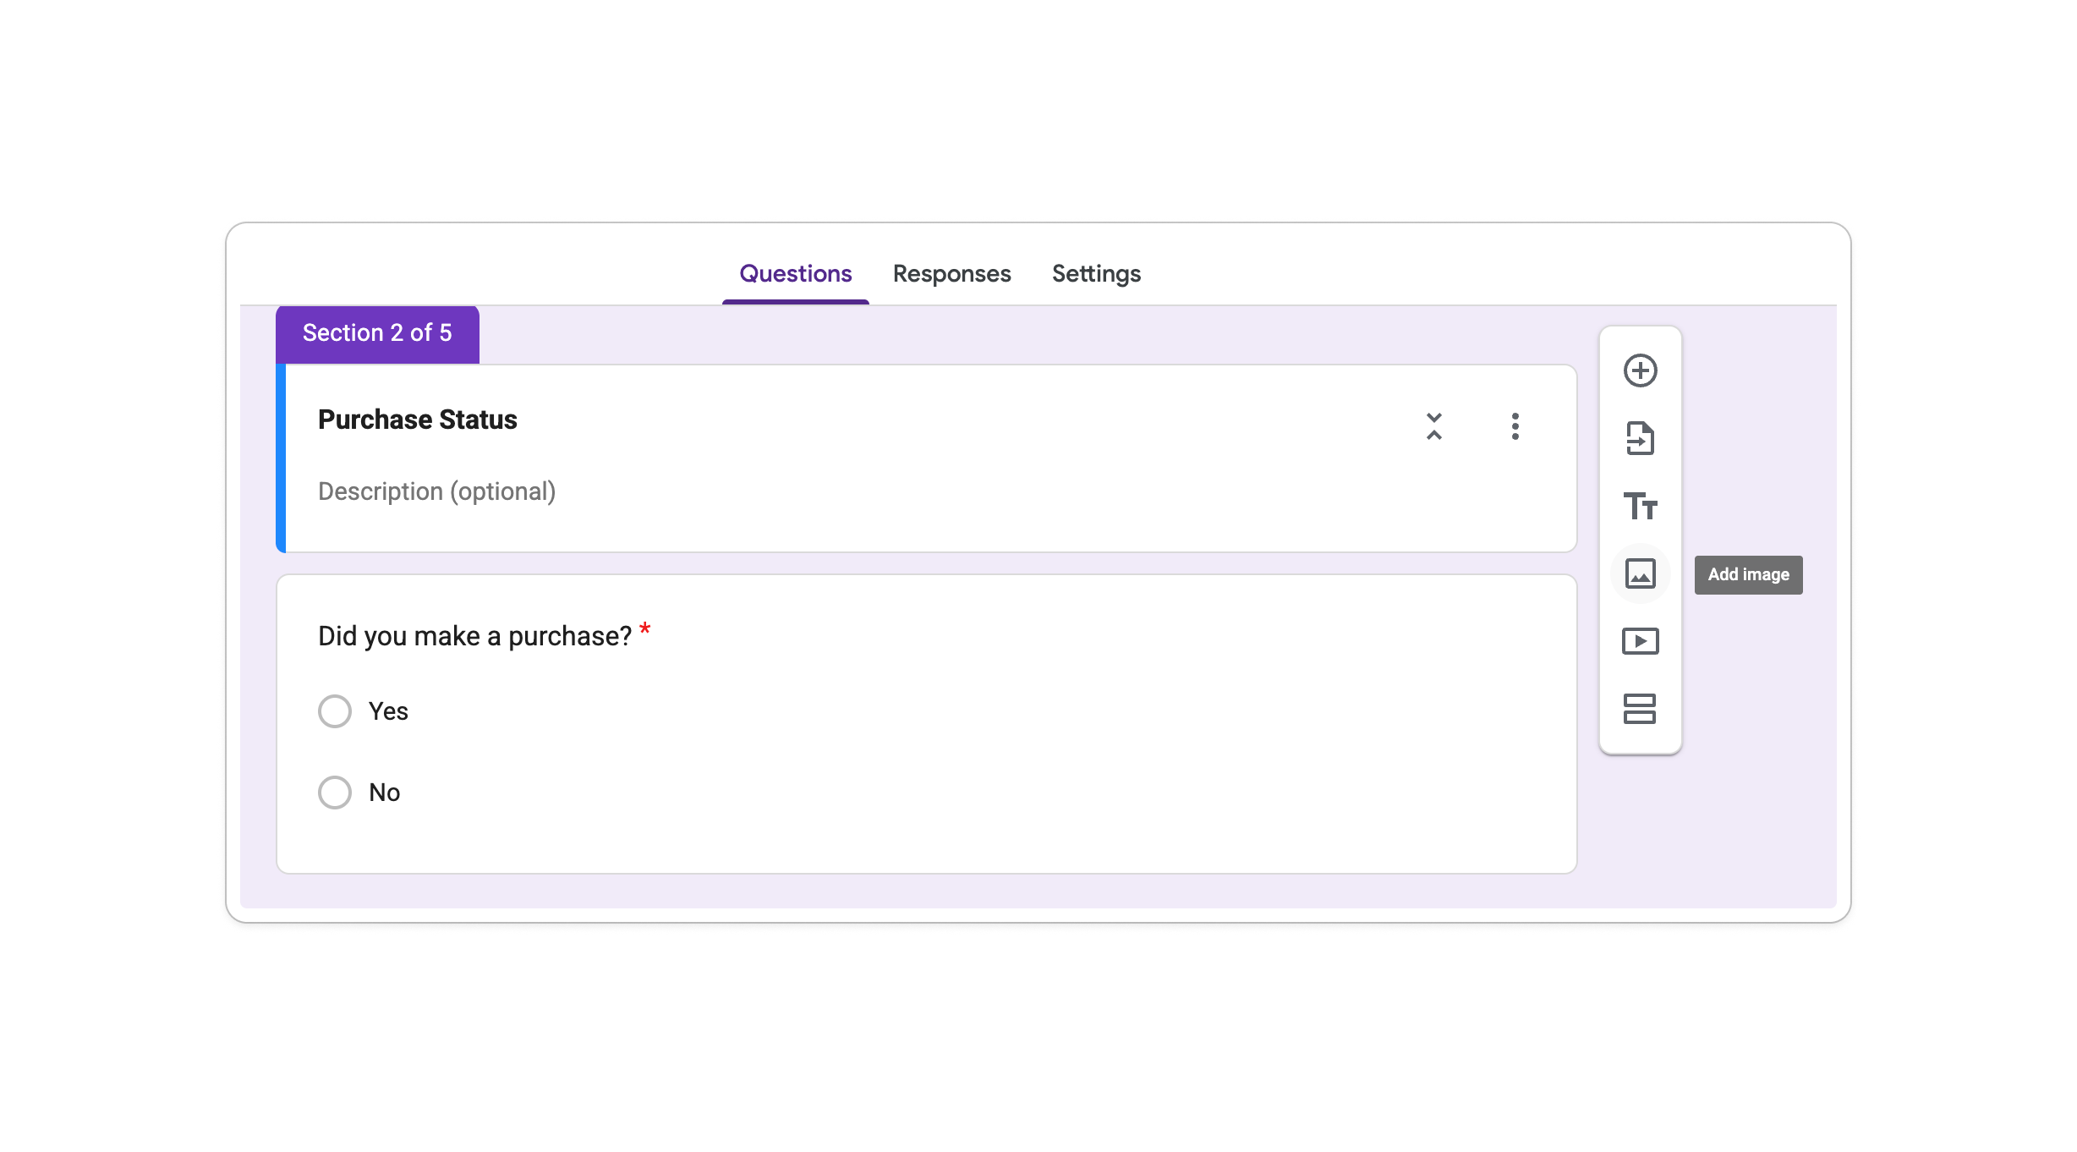Switch to the Responses tab
This screenshot has width=2077, height=1152.
[x=951, y=273]
